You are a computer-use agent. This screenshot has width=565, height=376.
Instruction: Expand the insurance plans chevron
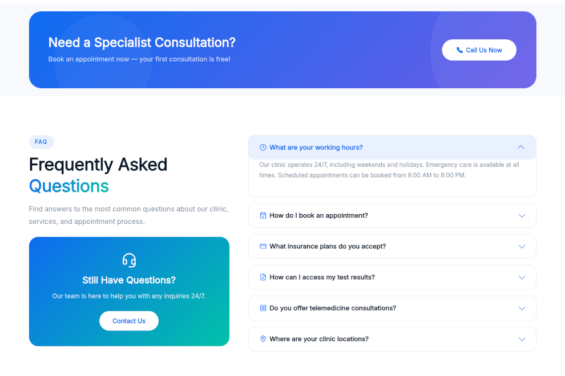522,247
